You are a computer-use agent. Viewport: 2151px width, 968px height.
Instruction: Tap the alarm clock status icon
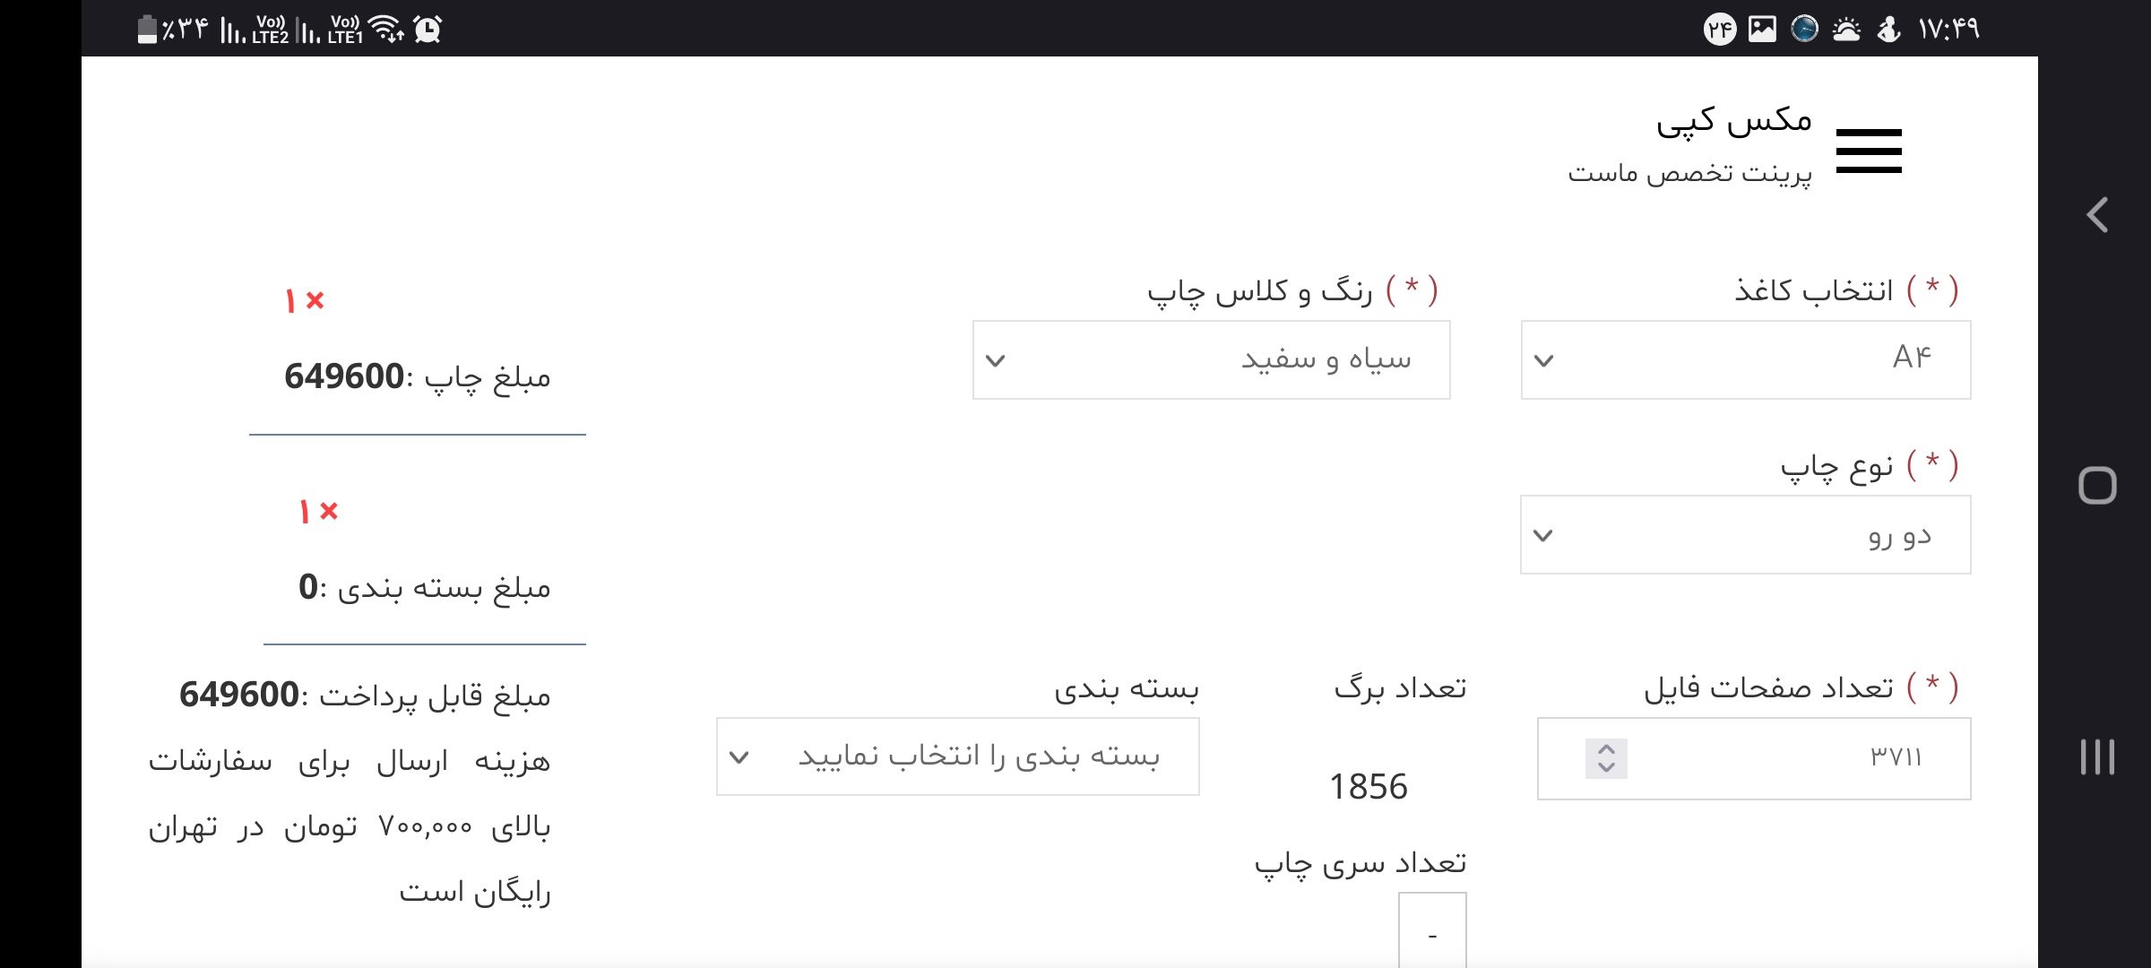428,30
